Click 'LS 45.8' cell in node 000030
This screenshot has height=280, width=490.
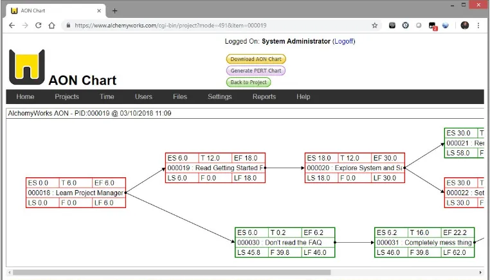coord(252,252)
